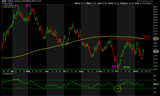Click the price bar icon beside GDX (Daily)
Viewport: 160px width, 96px height.
3,5
